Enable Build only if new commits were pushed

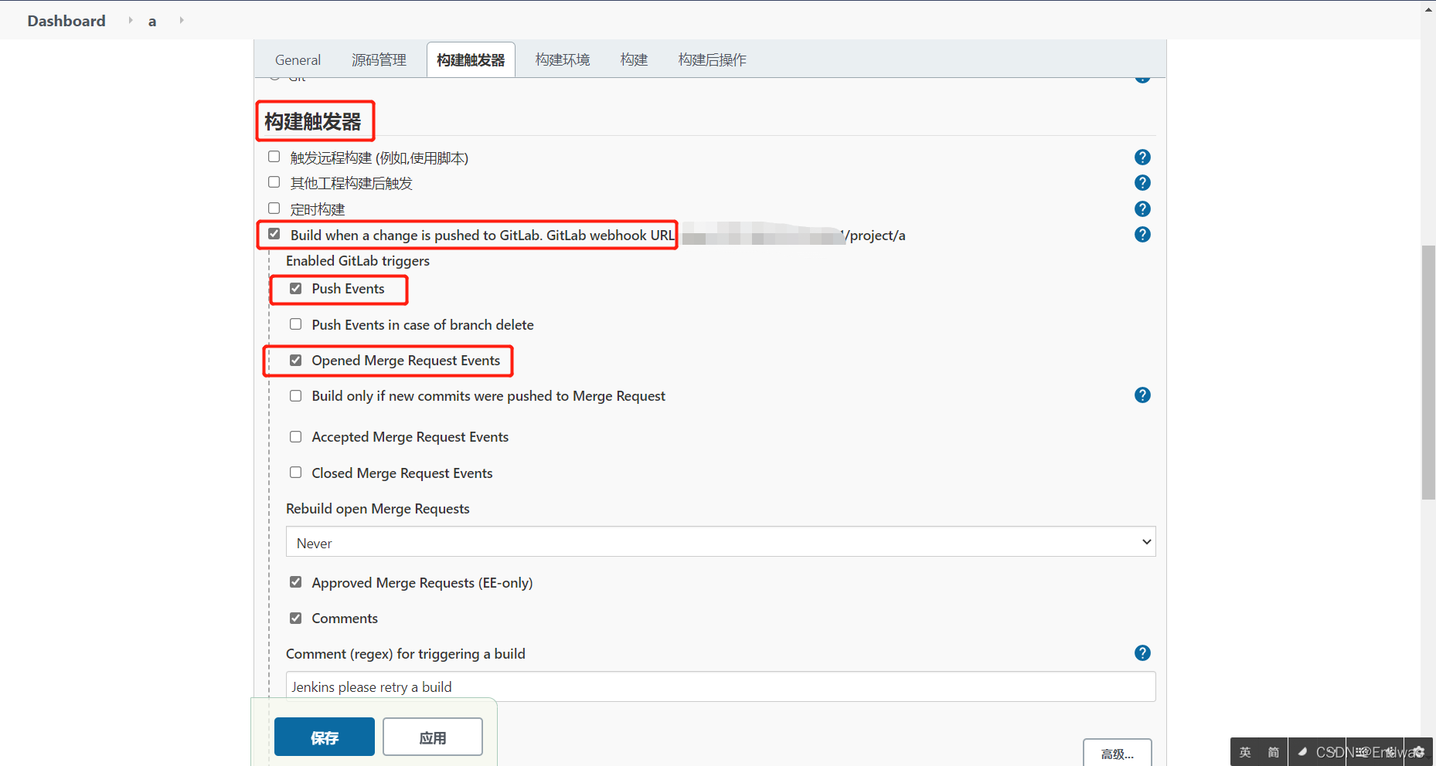pyautogui.click(x=296, y=396)
